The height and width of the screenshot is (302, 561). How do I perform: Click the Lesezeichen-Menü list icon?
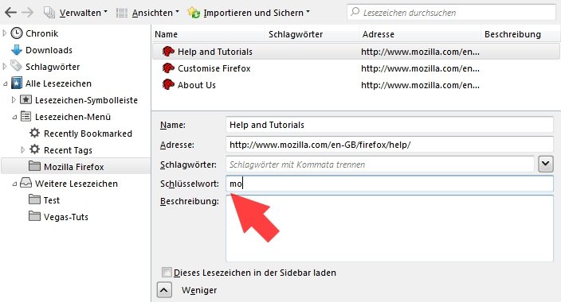[25, 116]
